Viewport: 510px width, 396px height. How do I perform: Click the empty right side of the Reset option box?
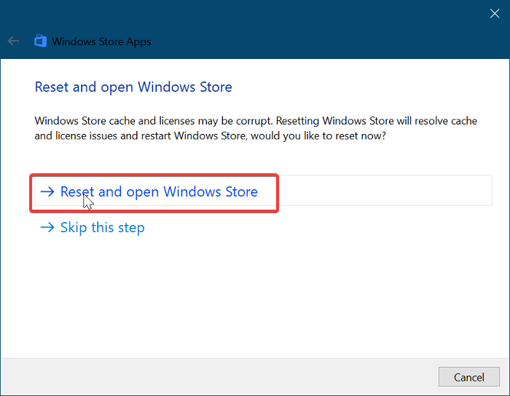tap(385, 191)
